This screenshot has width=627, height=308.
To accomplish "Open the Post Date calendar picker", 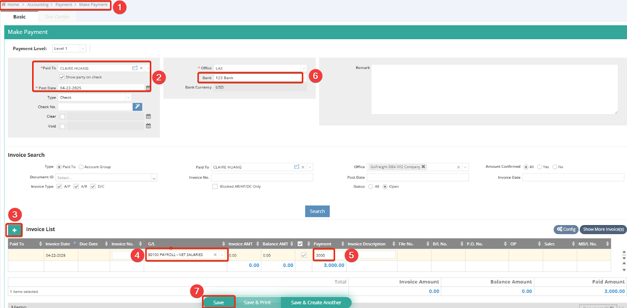I will (x=148, y=88).
